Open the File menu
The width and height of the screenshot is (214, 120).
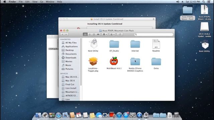click(21, 2)
